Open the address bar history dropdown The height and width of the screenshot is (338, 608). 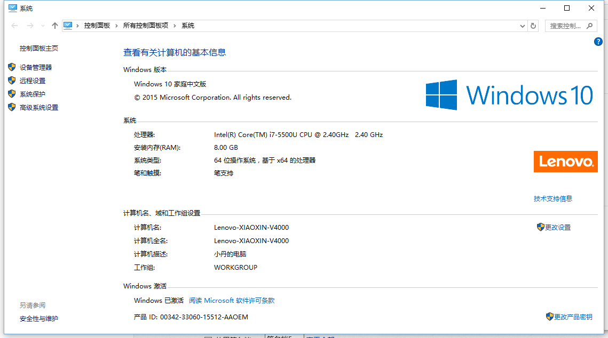tap(522, 26)
